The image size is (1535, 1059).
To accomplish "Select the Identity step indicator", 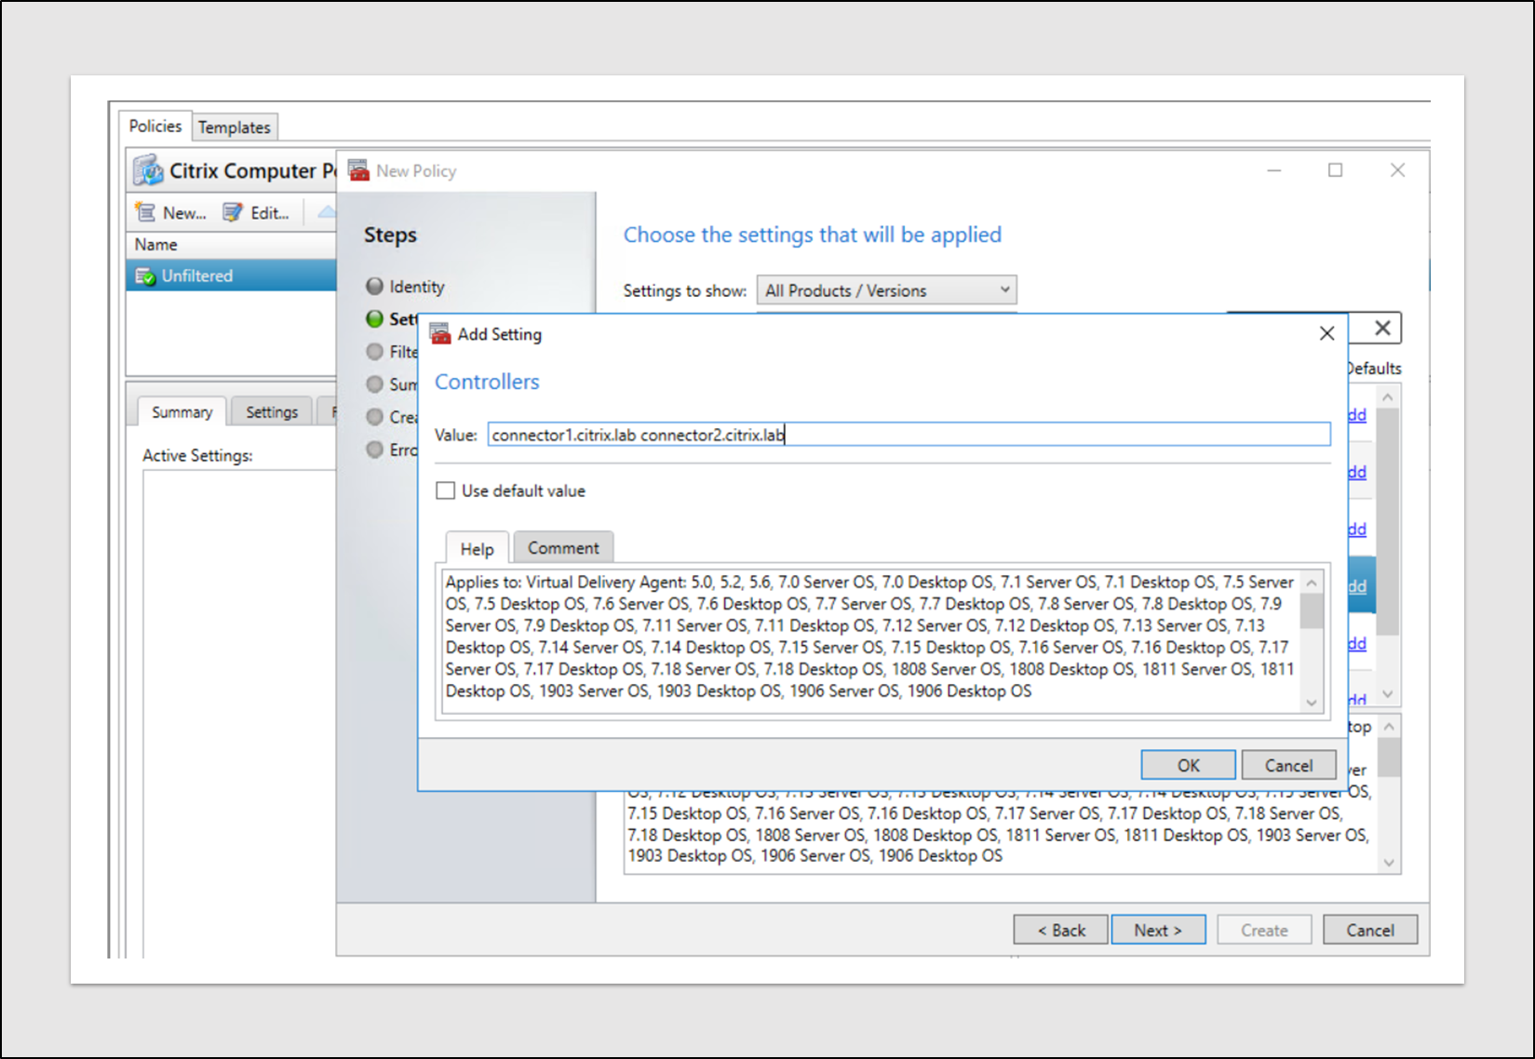I will coord(375,287).
